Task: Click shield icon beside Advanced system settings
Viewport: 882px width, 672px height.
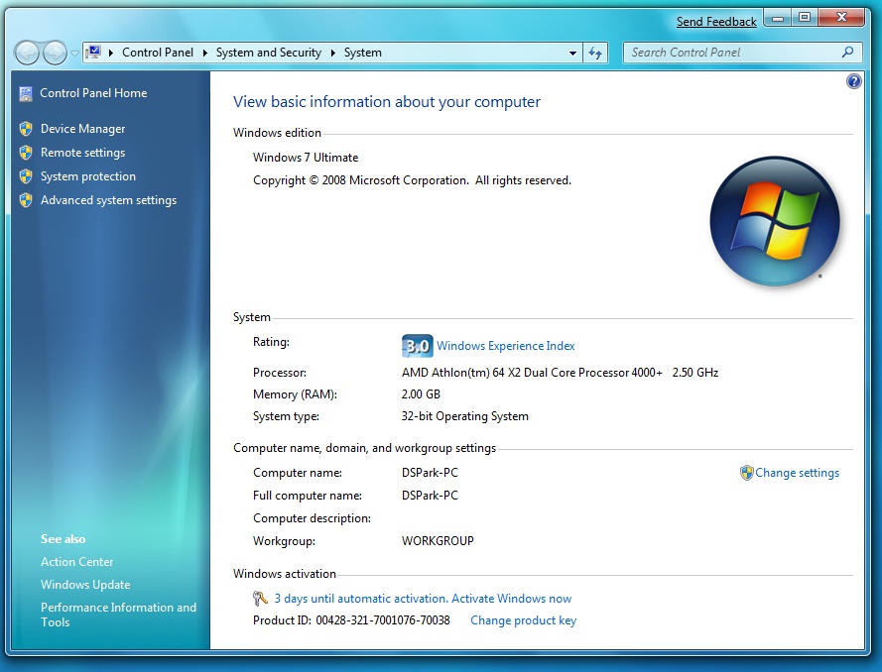Action: point(26,200)
